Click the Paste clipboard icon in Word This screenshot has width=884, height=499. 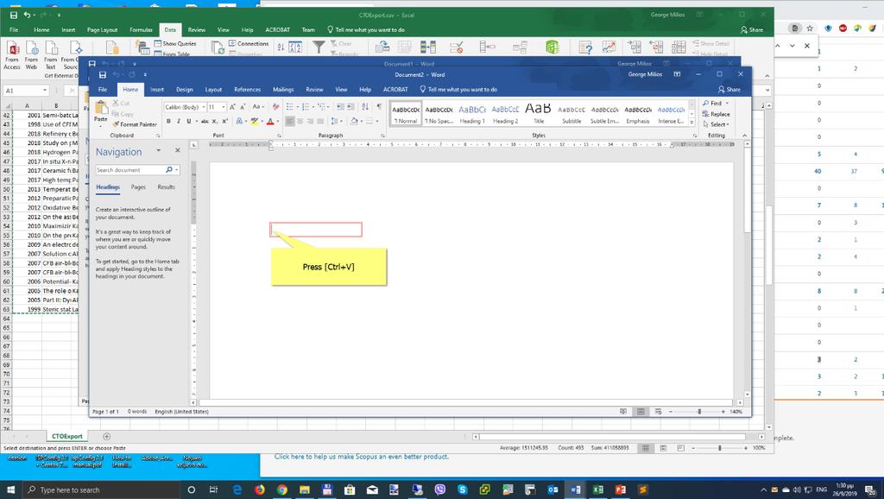coord(102,107)
